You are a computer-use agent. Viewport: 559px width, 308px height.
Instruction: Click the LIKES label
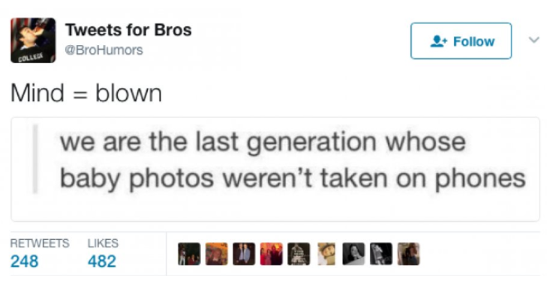pyautogui.click(x=103, y=244)
